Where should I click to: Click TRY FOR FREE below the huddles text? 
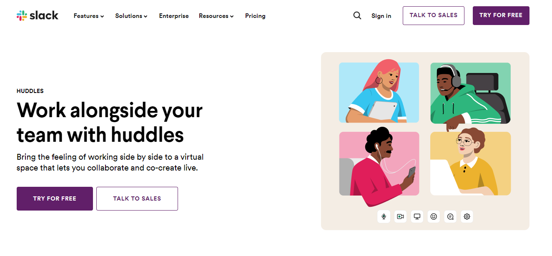[55, 198]
